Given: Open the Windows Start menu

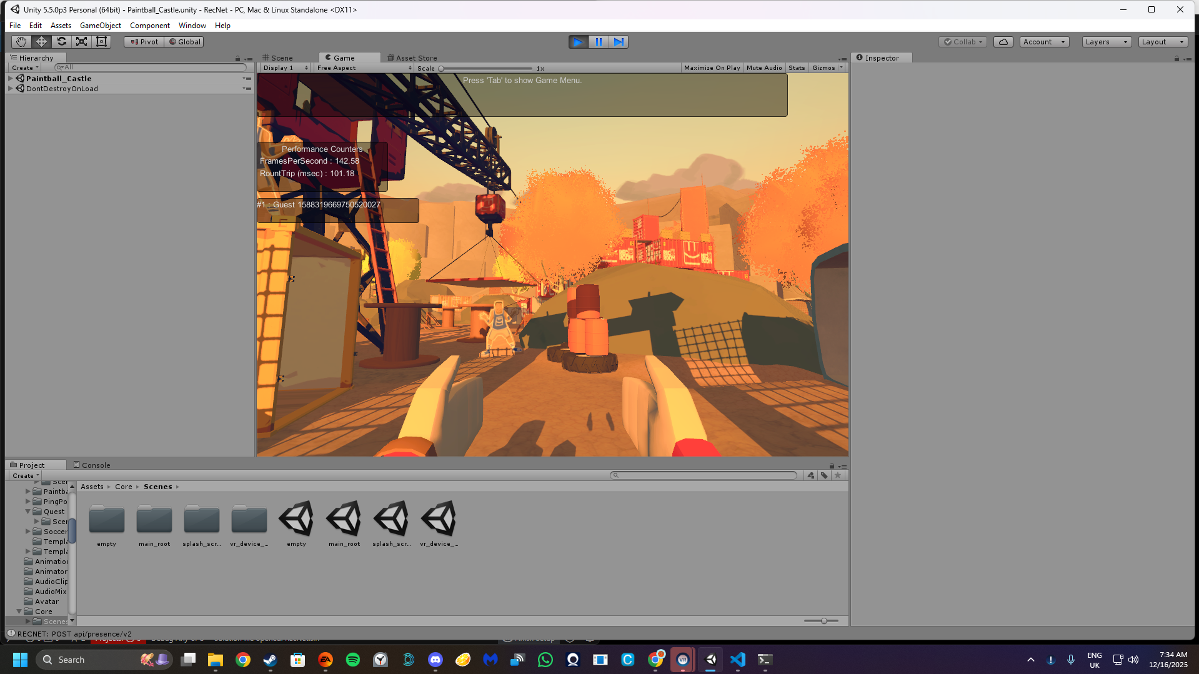Looking at the screenshot, I should (20, 660).
